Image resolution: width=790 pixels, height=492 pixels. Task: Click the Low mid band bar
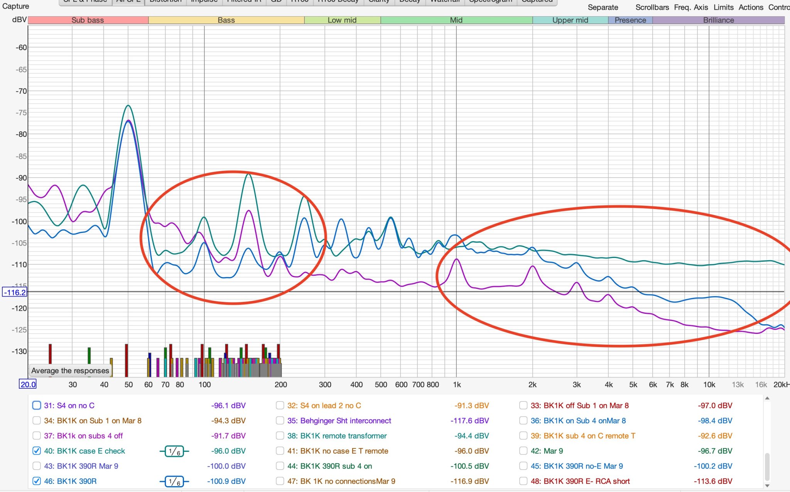[342, 20]
